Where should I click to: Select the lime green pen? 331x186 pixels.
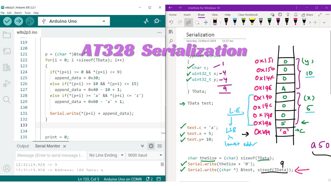tap(243, 22)
